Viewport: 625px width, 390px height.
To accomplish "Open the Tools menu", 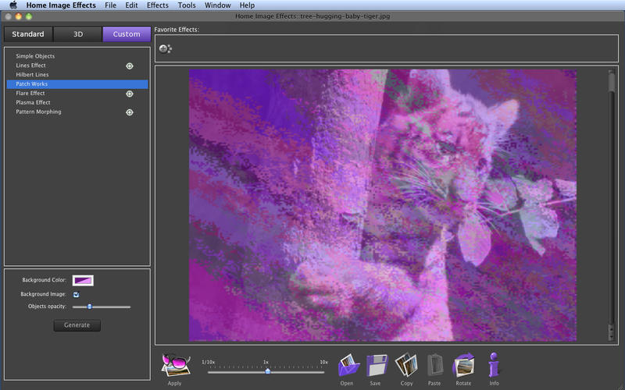I will [187, 5].
